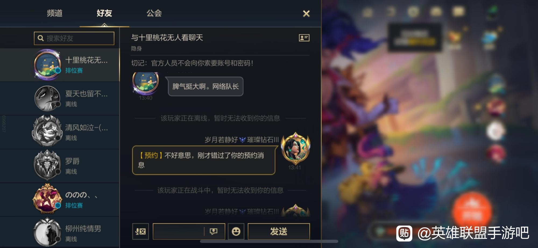Open friend profile card icon
The height and width of the screenshot is (248, 538).
coord(304,38)
